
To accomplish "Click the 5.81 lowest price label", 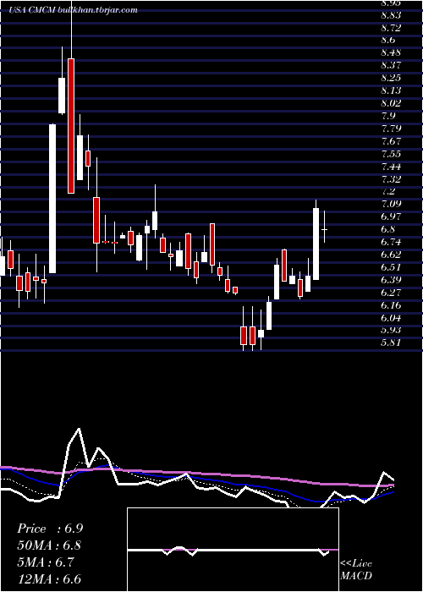I will [391, 343].
